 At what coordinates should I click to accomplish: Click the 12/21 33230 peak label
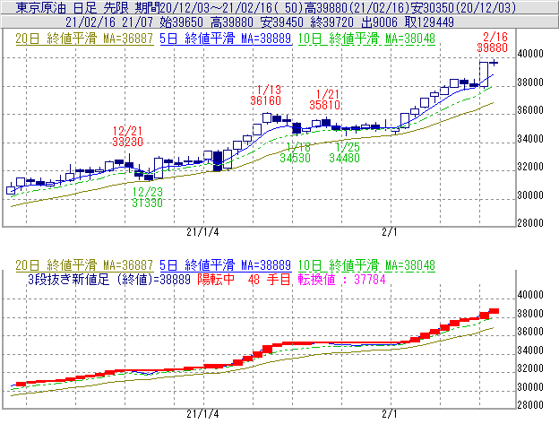click(x=127, y=136)
